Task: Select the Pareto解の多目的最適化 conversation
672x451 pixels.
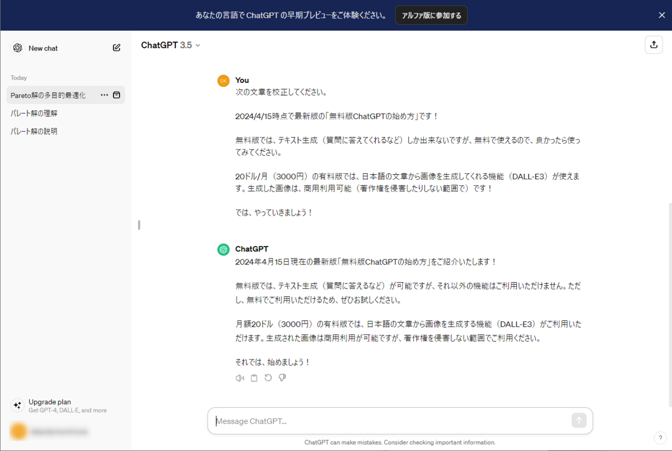Action: point(66,95)
